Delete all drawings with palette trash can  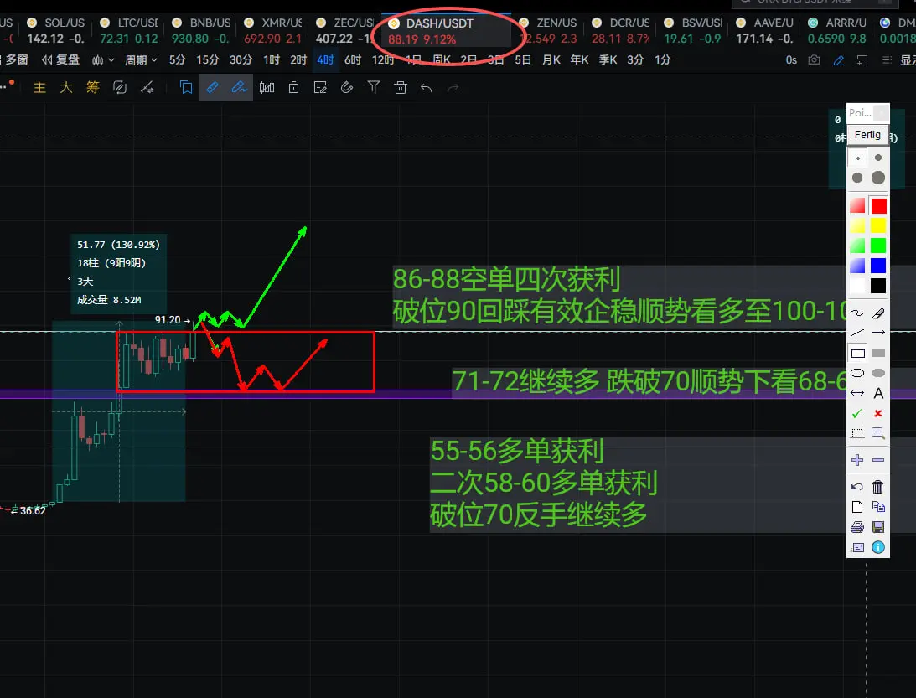tap(878, 487)
